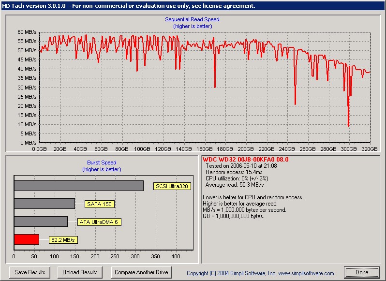This screenshot has width=386, height=281.
Task: Click the gray SATA 150 bar
Action: pyautogui.click(x=45, y=204)
